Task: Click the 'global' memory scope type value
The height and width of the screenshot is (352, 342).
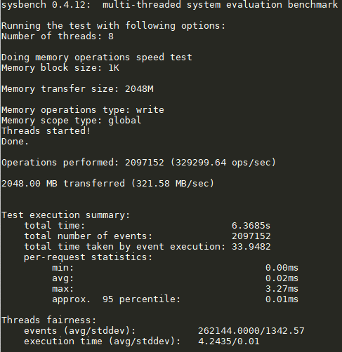Action: click(124, 121)
